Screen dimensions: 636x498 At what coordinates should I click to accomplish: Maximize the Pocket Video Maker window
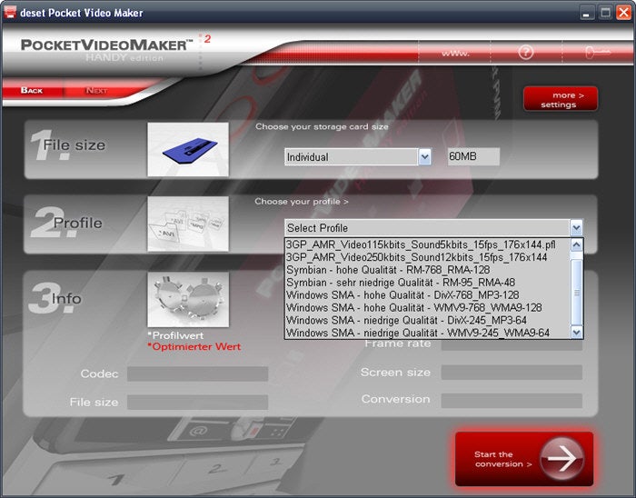[x=605, y=13]
